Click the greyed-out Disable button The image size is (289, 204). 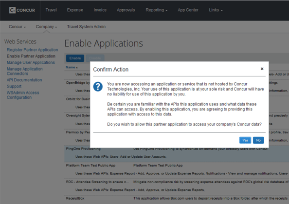[95, 58]
